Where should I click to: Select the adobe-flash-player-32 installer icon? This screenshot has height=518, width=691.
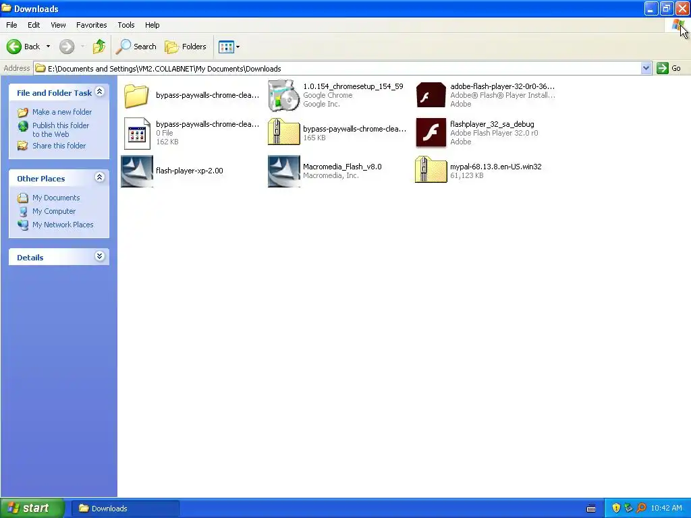[431, 95]
